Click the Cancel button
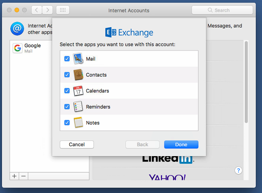The height and width of the screenshot is (193, 262). point(77,145)
